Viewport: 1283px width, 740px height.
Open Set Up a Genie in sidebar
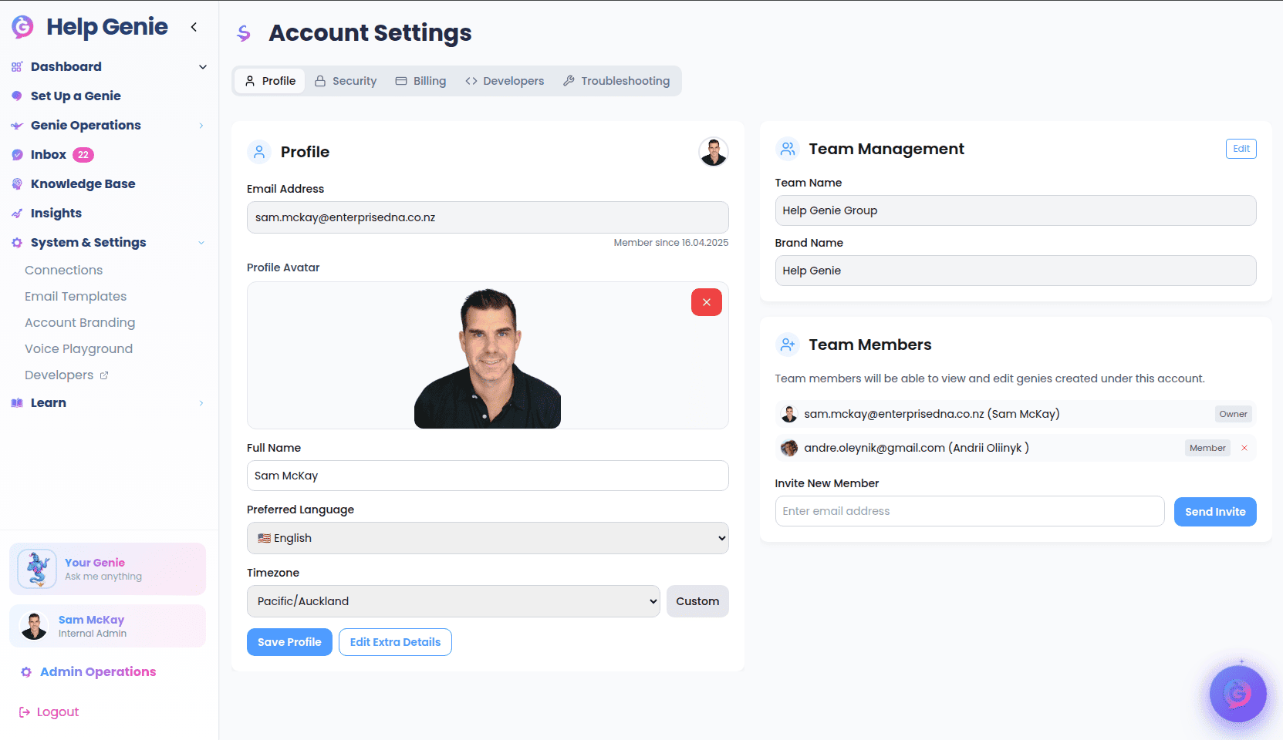click(76, 96)
